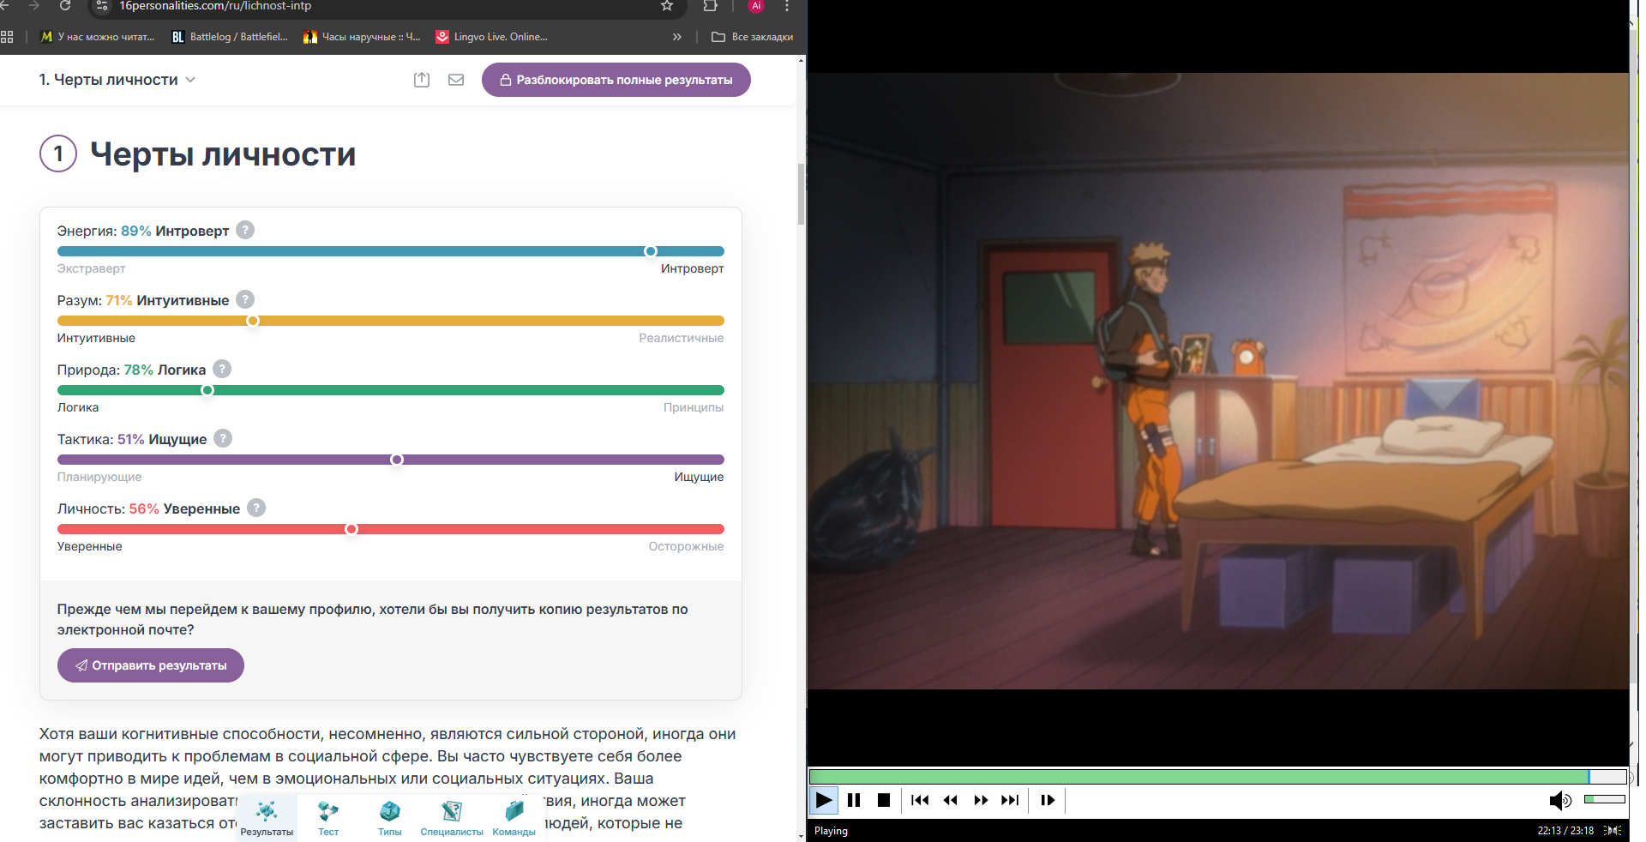This screenshot has width=1646, height=842.
Task: Switch to Специалисты bottom tab
Action: pos(452,818)
